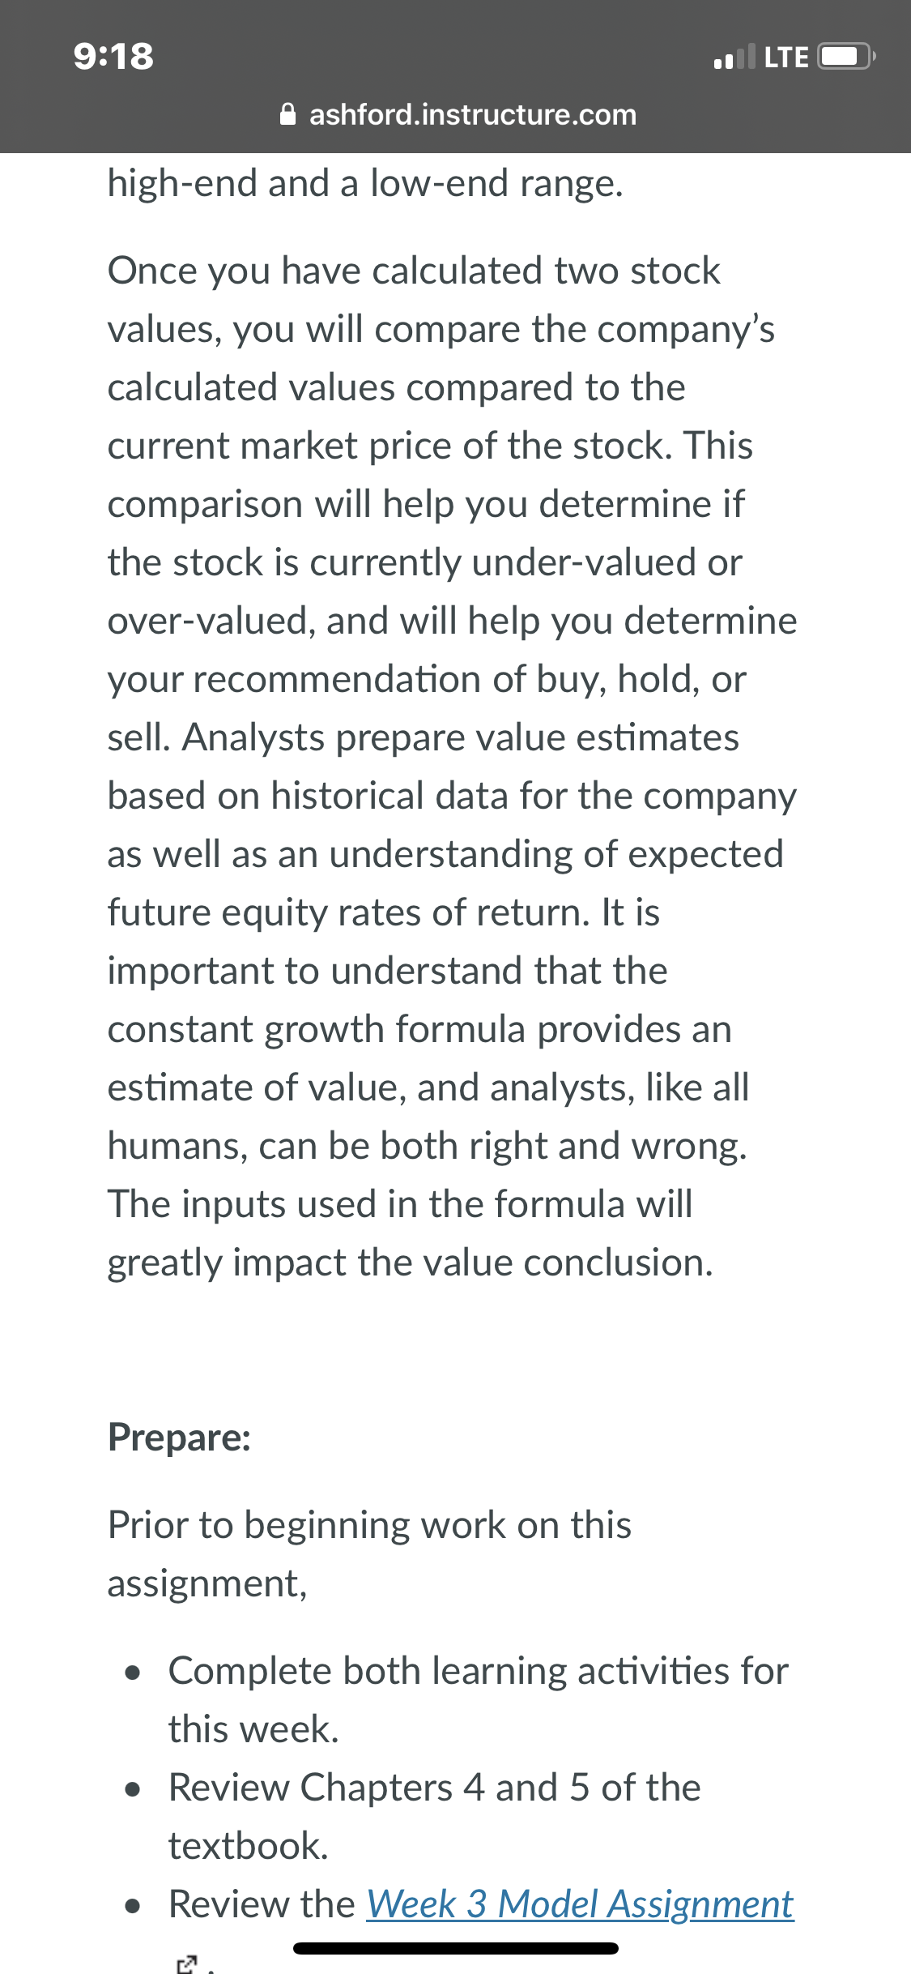Tap the ashford.instructure.com address bar
This screenshot has width=911, height=1974.
point(458,114)
